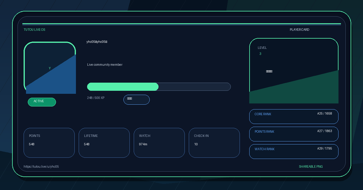Select the CHECK-IN stat card
363x190 pixels.
pyautogui.click(x=214, y=143)
